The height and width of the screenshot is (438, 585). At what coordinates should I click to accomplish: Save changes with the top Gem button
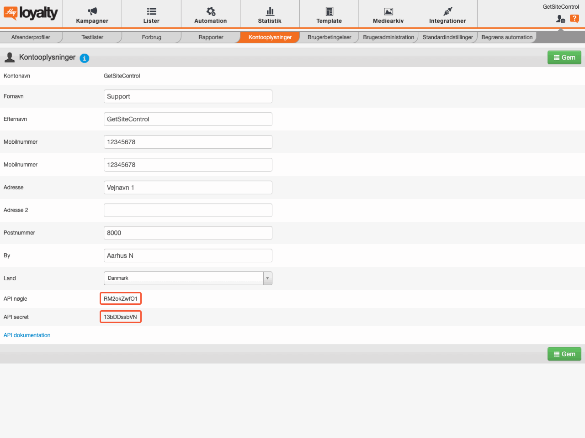pos(564,57)
